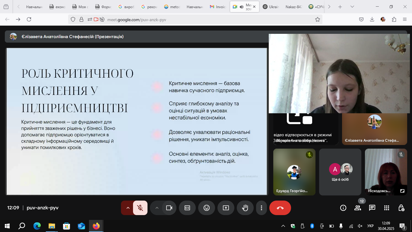Viewport: 412px width, 232px height.
Task: Open host controls lock icon
Action: 401,208
